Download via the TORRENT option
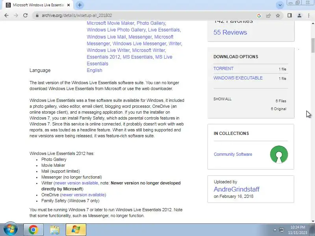This screenshot has width=315, height=236. 223,68
